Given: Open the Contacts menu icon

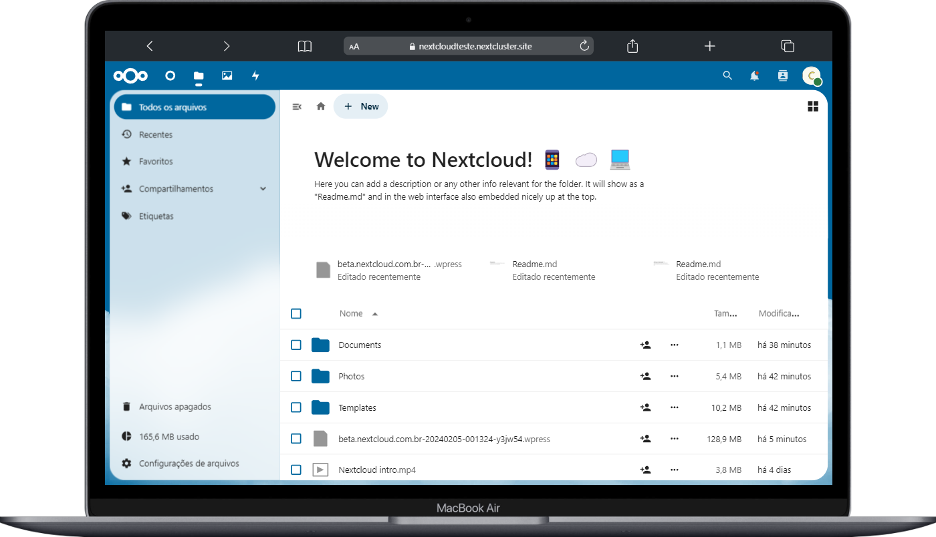Looking at the screenshot, I should tap(783, 75).
